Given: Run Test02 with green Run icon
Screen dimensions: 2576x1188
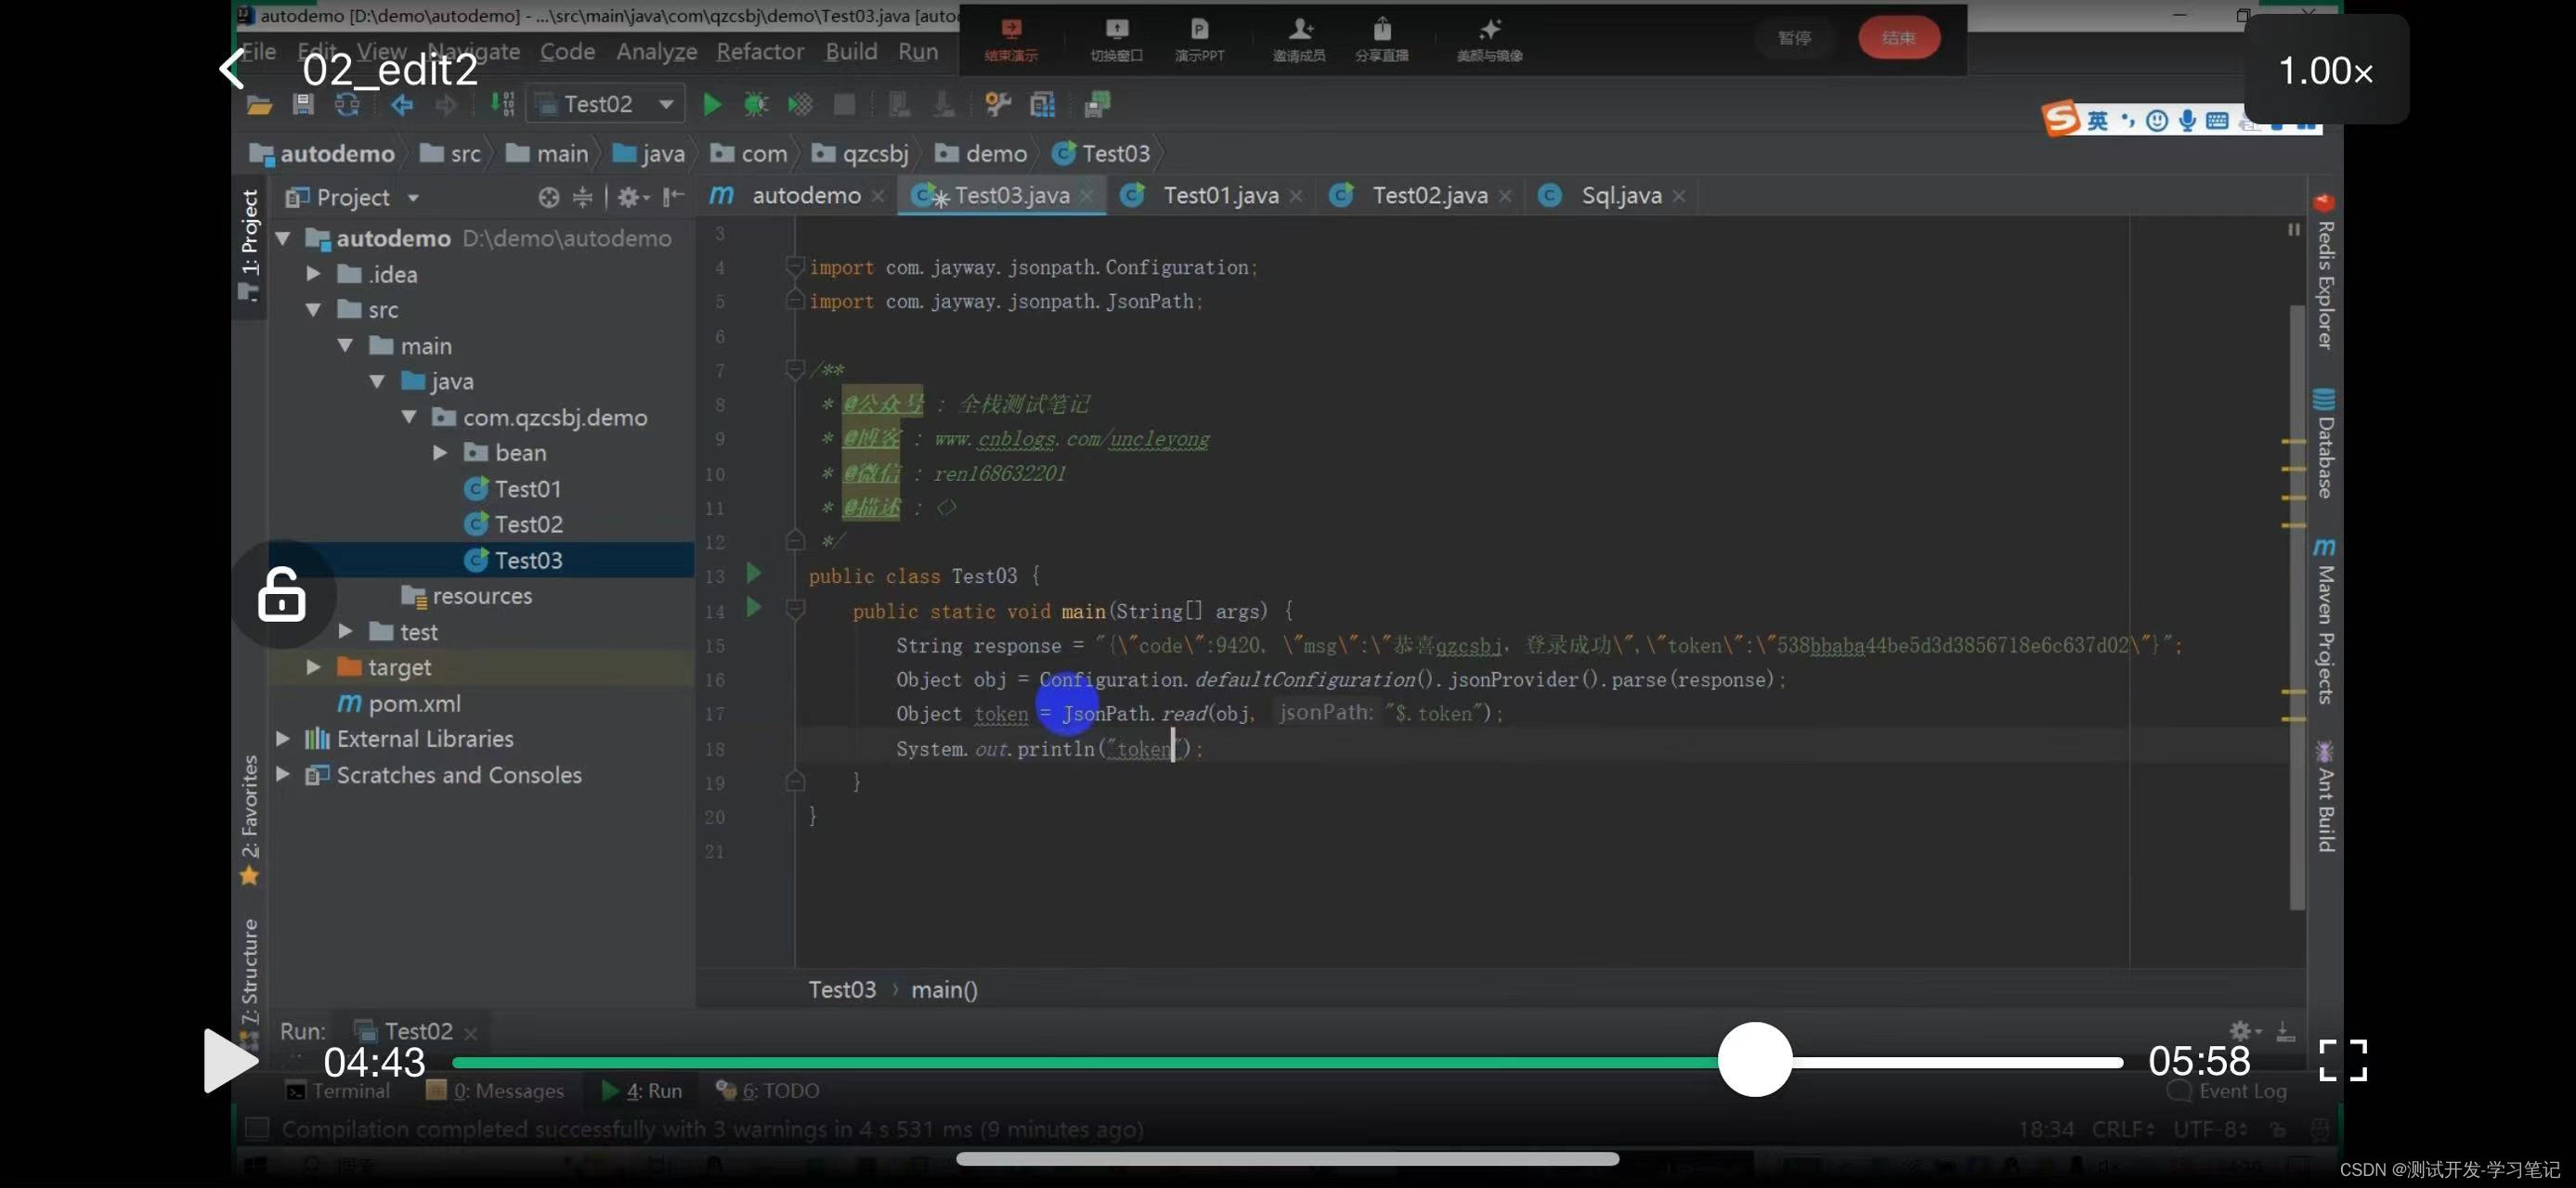Looking at the screenshot, I should [x=712, y=104].
